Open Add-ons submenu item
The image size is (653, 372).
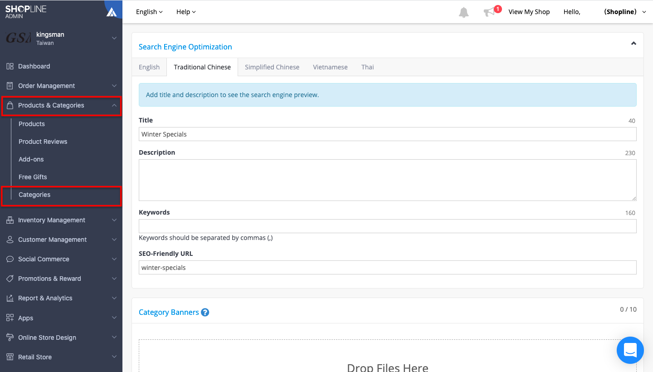(31, 159)
